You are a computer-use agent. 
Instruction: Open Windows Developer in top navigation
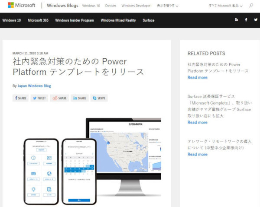(x=136, y=6)
